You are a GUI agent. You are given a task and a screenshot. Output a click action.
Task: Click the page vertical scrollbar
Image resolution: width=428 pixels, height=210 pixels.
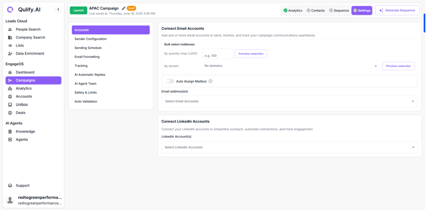point(425,23)
